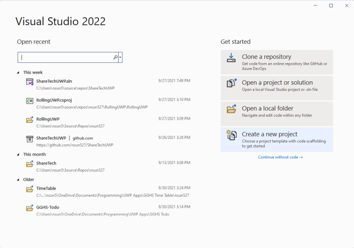Maximize the Visual Studio 2022 window

pos(331,5)
